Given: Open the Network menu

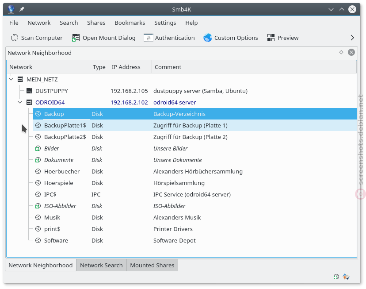Looking at the screenshot, I should [39, 23].
